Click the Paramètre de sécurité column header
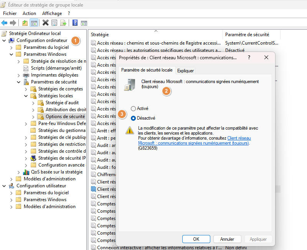 [x=247, y=35]
